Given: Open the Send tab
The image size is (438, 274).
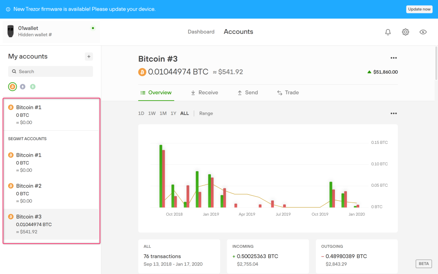Looking at the screenshot, I should click(248, 92).
